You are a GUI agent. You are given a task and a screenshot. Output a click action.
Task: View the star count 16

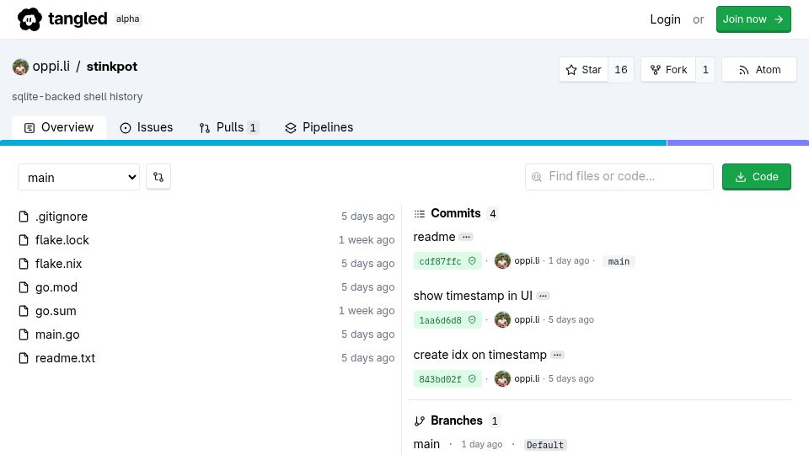click(621, 70)
